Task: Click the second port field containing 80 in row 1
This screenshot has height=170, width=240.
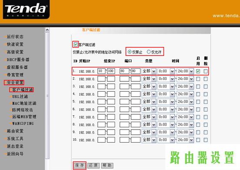Action: click(x=135, y=71)
